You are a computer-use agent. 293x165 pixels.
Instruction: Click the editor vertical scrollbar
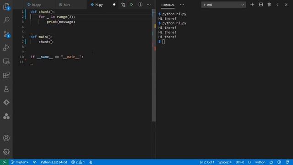tap(154, 66)
